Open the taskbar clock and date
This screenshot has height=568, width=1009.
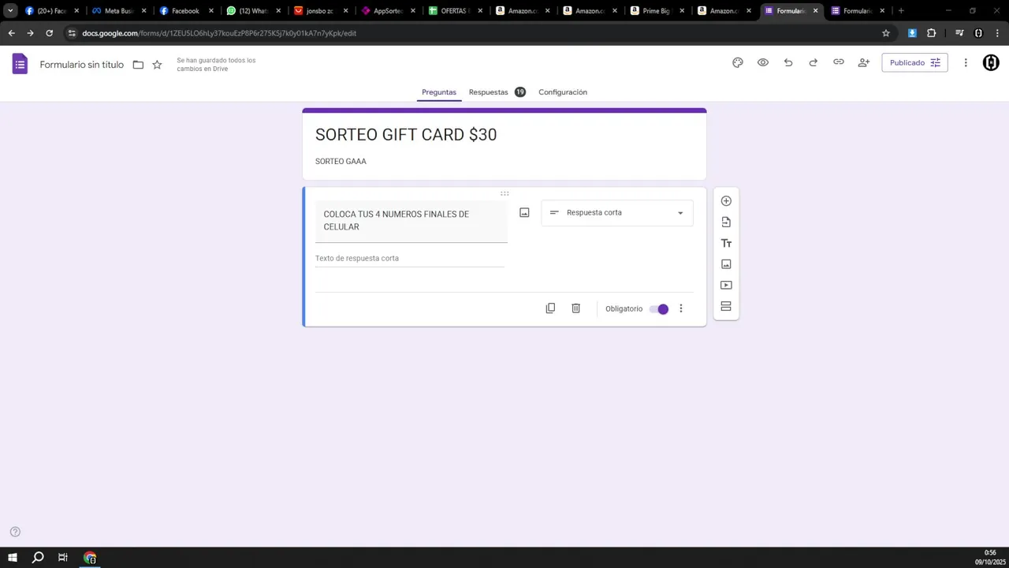[989, 558]
